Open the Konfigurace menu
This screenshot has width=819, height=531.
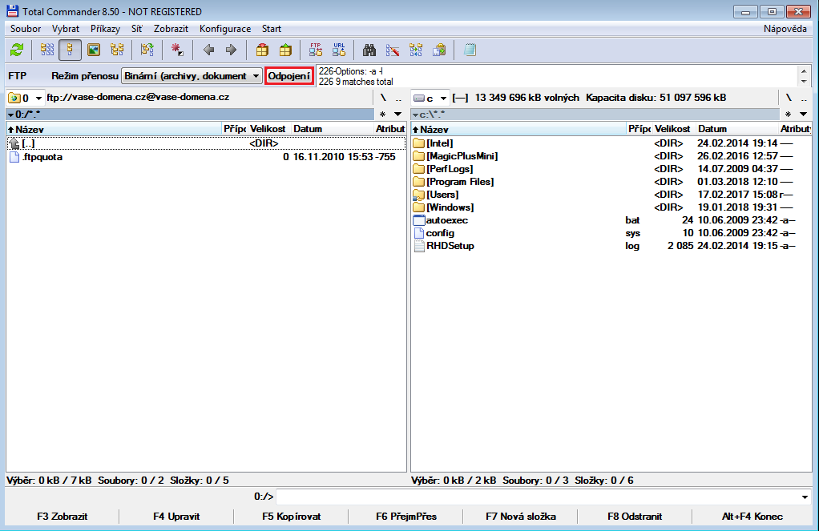coord(225,29)
